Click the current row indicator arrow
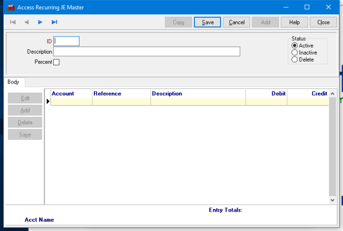Image resolution: width=343 pixels, height=231 pixels. pos(48,101)
